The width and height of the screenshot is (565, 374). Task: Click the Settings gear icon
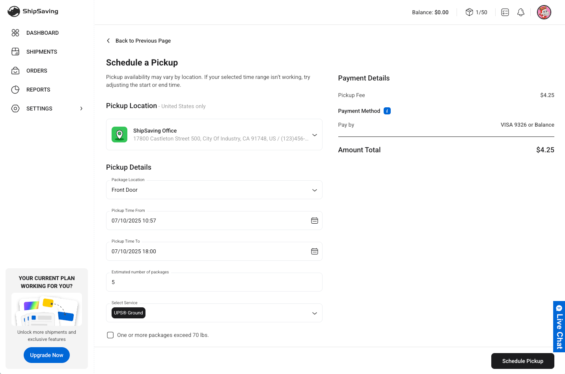(15, 108)
